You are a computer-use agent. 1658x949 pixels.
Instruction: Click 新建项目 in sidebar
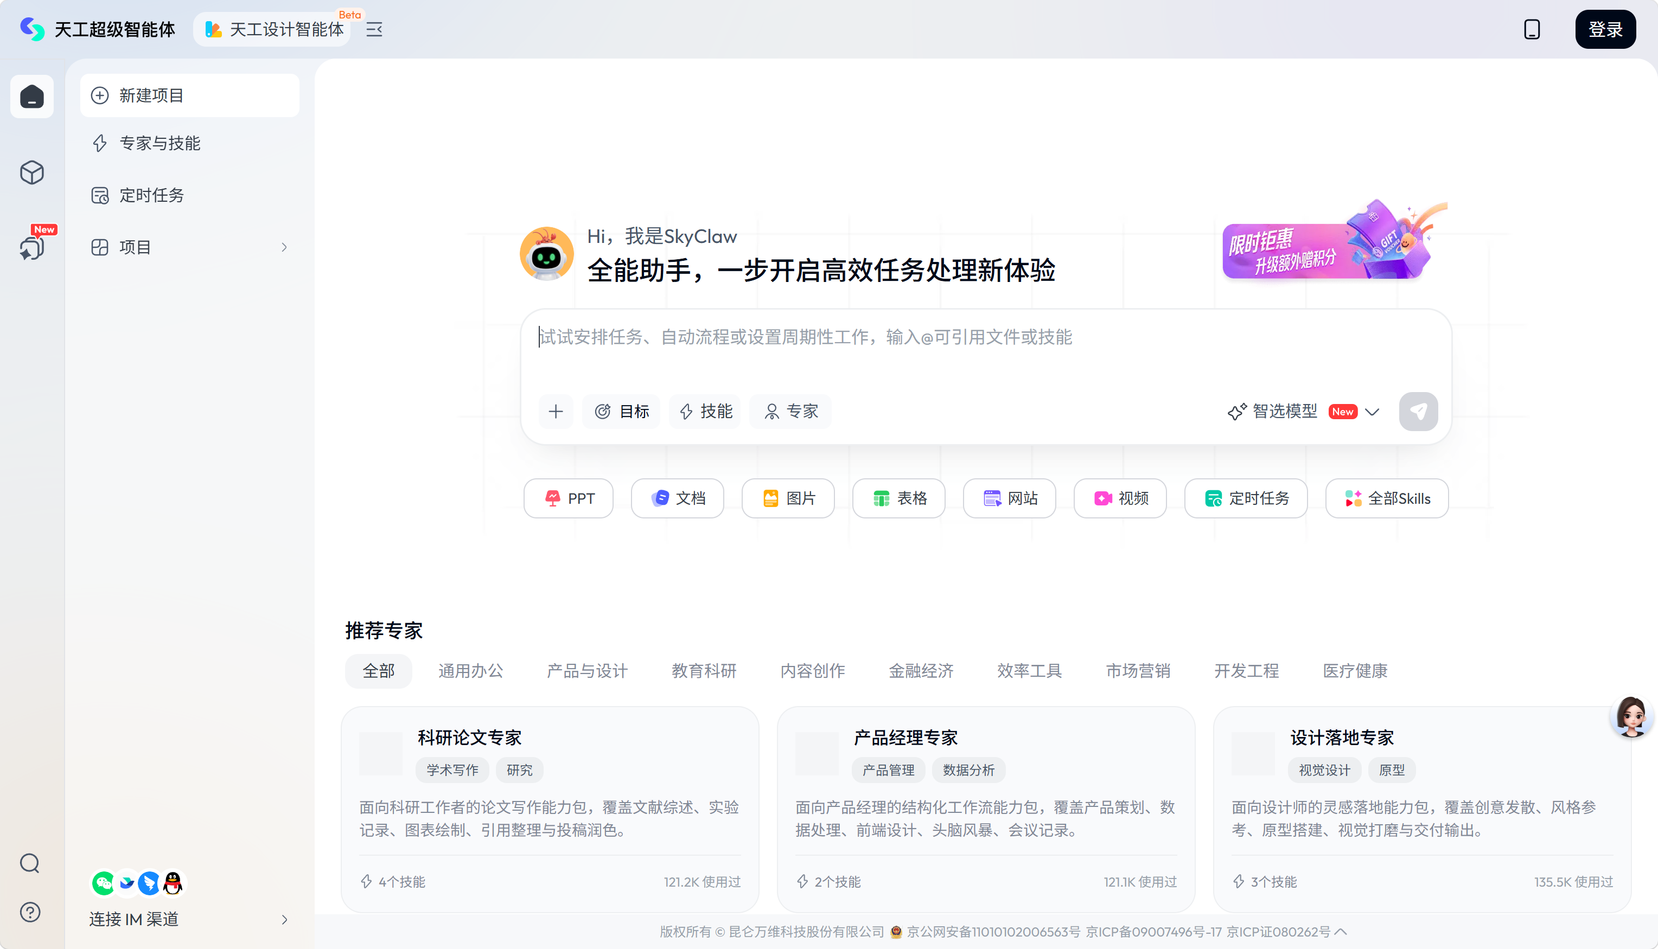click(x=190, y=95)
